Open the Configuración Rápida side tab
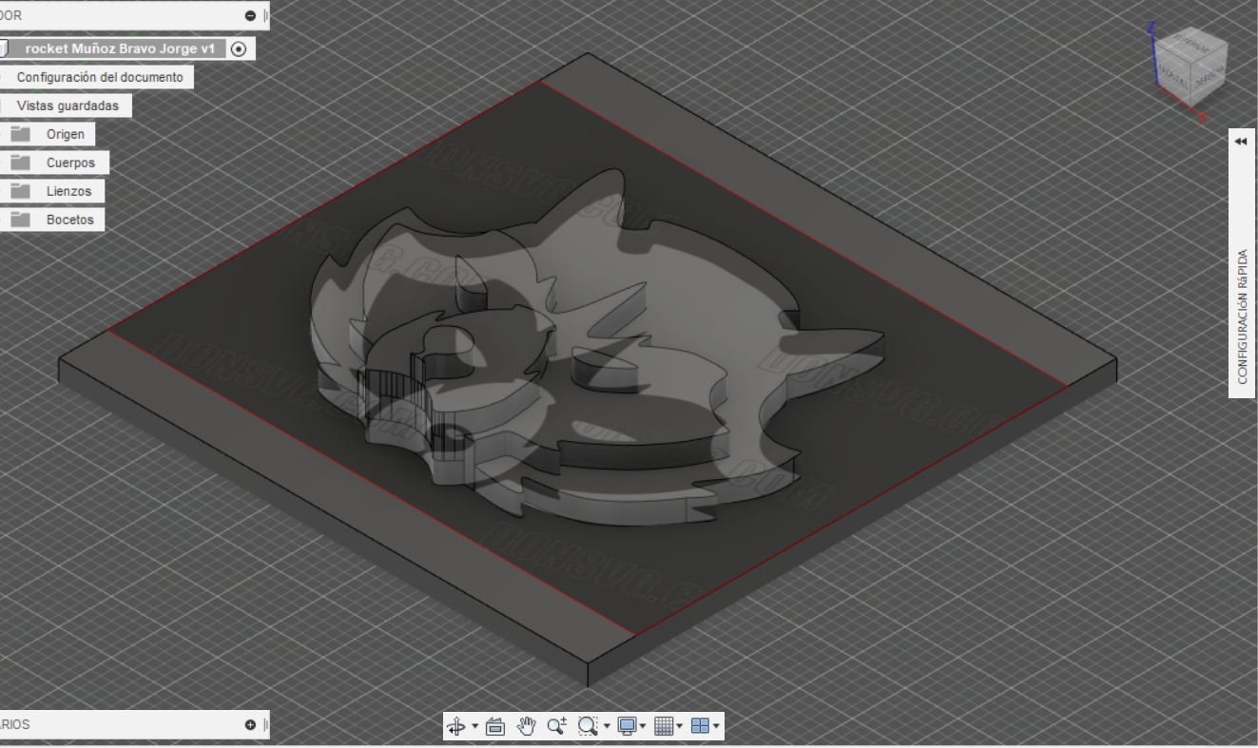The width and height of the screenshot is (1258, 748). click(x=1242, y=263)
